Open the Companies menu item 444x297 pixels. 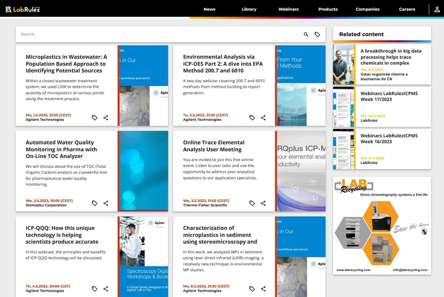(367, 9)
